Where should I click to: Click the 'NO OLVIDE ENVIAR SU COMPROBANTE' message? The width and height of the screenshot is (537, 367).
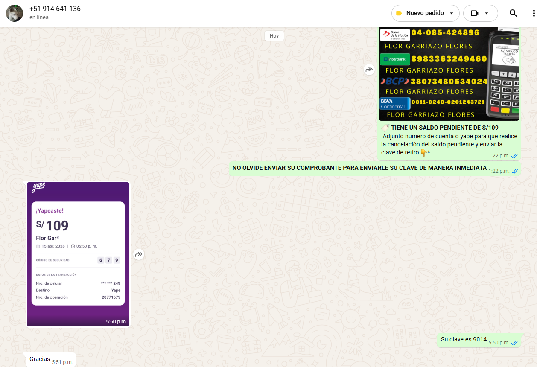coord(359,168)
